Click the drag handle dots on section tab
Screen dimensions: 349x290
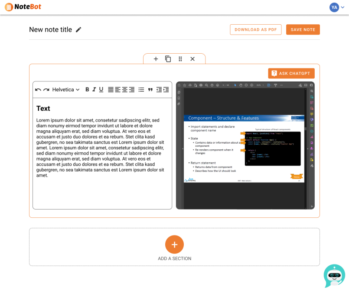point(180,59)
